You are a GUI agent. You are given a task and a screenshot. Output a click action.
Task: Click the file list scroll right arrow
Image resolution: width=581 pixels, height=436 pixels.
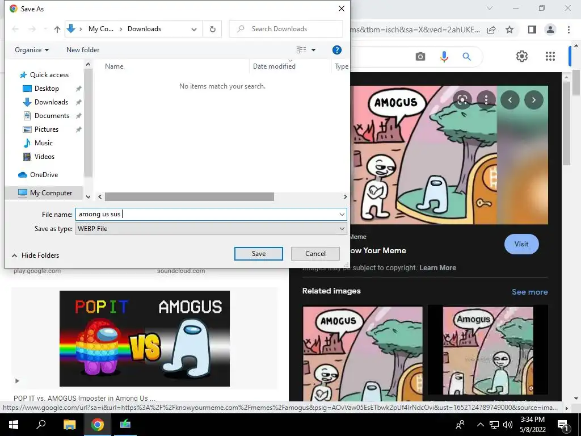pyautogui.click(x=346, y=196)
